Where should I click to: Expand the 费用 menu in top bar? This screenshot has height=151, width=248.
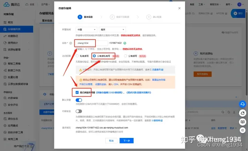tap(229, 4)
